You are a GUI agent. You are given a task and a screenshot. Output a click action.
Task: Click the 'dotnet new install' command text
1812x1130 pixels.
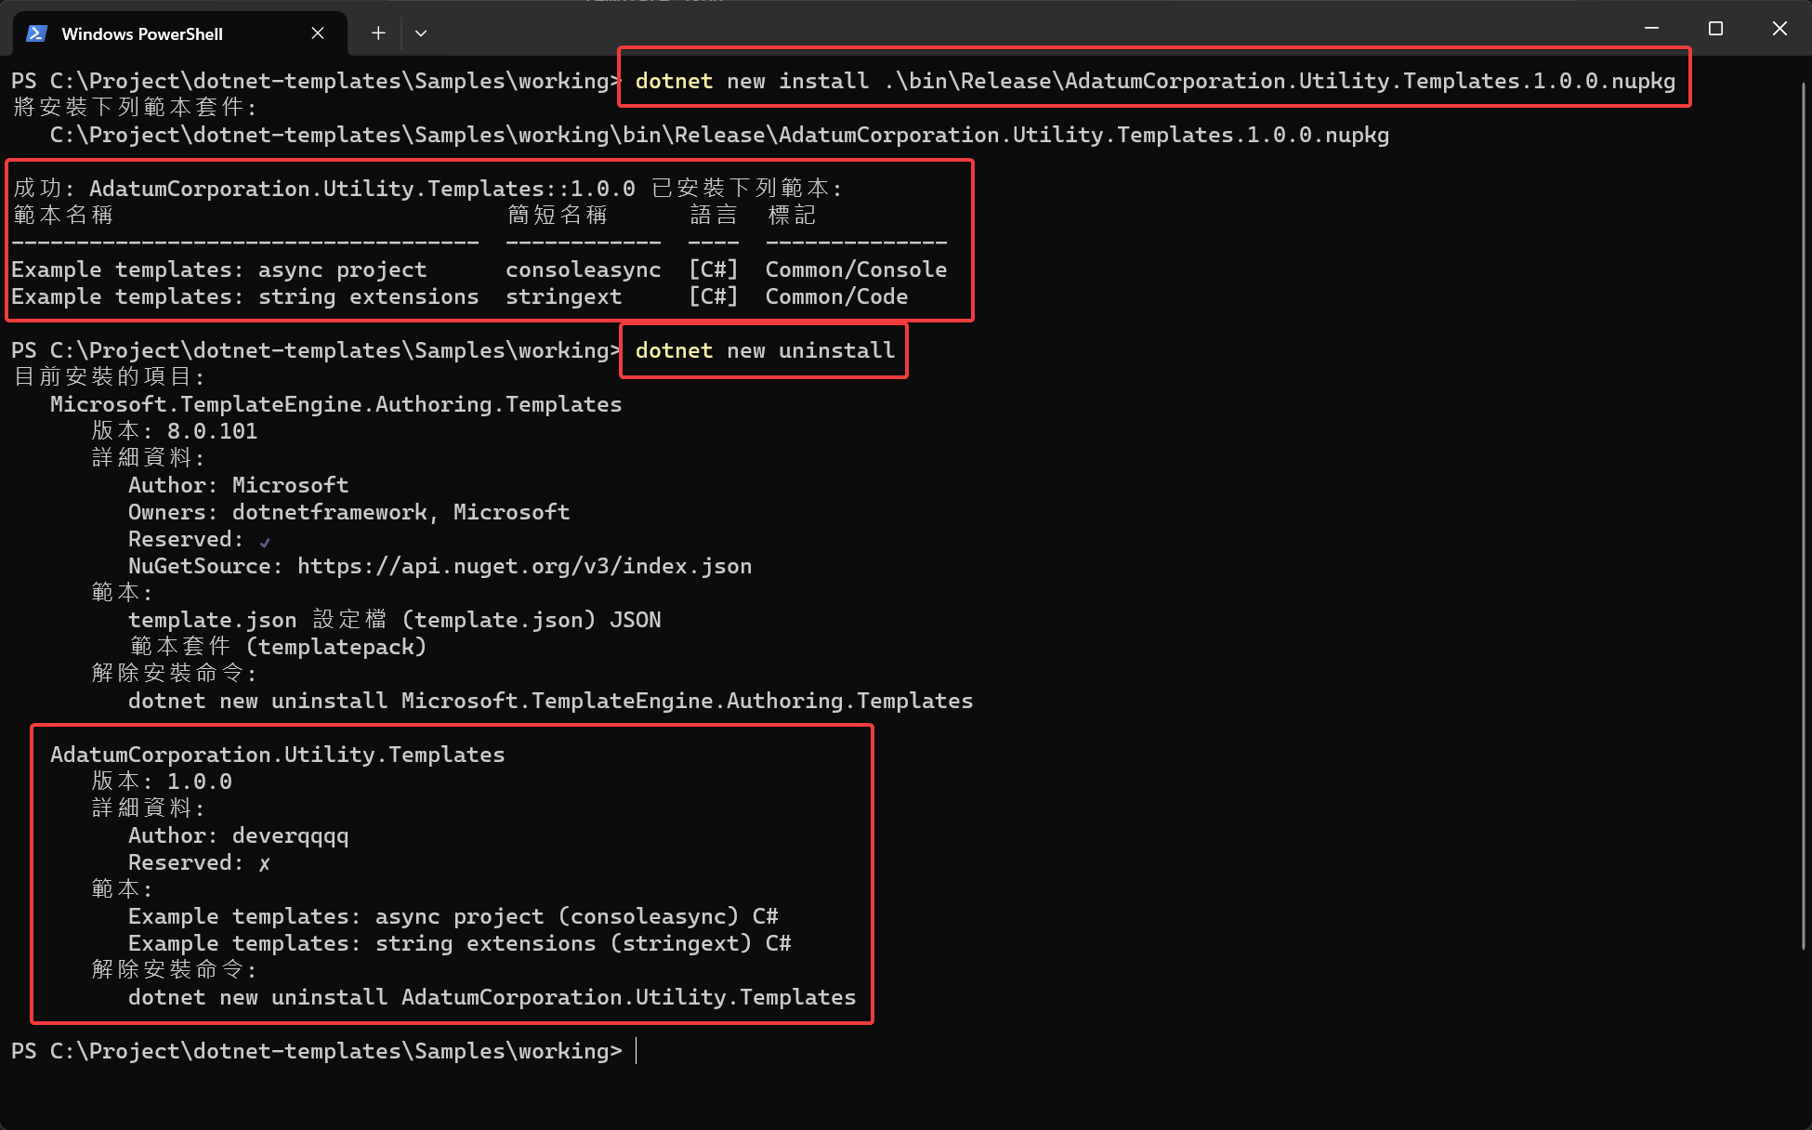pos(1155,81)
